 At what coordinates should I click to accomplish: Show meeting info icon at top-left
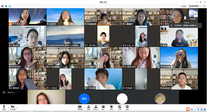[x=2, y=6]
